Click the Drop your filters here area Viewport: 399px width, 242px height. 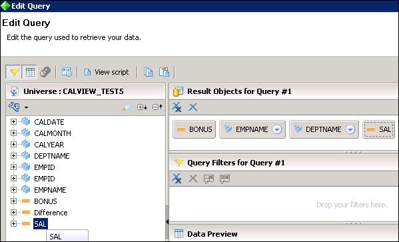352,205
